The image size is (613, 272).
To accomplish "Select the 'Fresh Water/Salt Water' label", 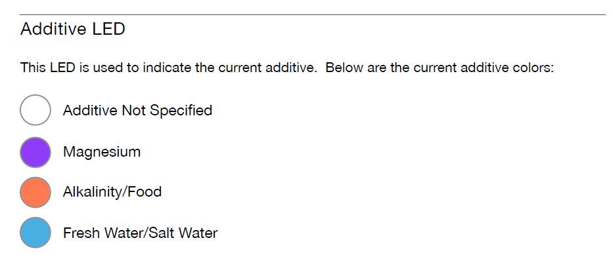I will coord(141,233).
